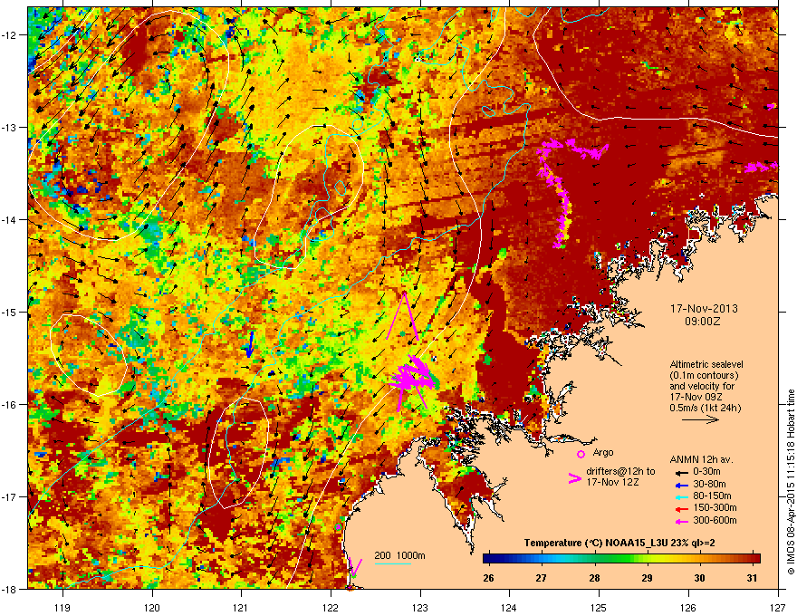Click the blue ANMN current arrow on the map
The height and width of the screenshot is (616, 797).
click(249, 344)
